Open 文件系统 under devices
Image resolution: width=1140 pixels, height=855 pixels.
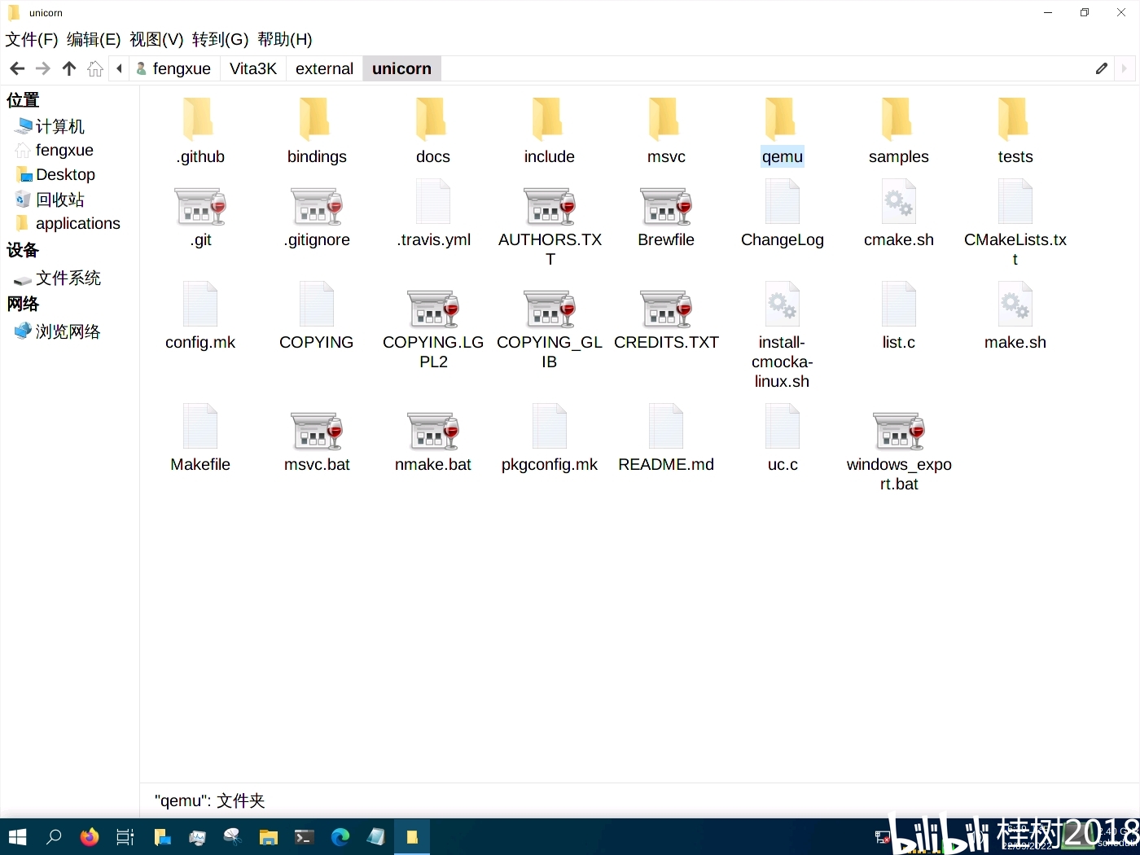click(x=57, y=278)
